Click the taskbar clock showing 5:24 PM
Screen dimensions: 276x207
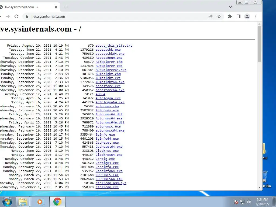coord(262,202)
